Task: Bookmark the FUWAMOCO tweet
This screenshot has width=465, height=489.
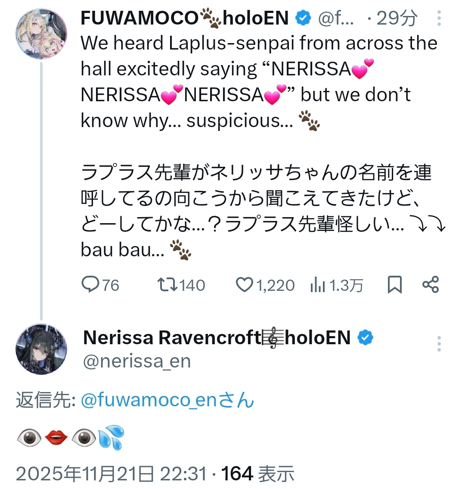Action: (x=394, y=285)
